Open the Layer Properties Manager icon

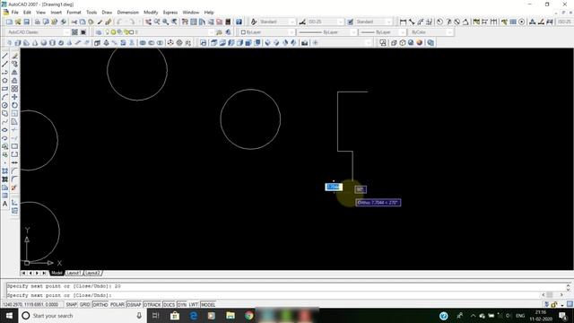[x=99, y=32]
